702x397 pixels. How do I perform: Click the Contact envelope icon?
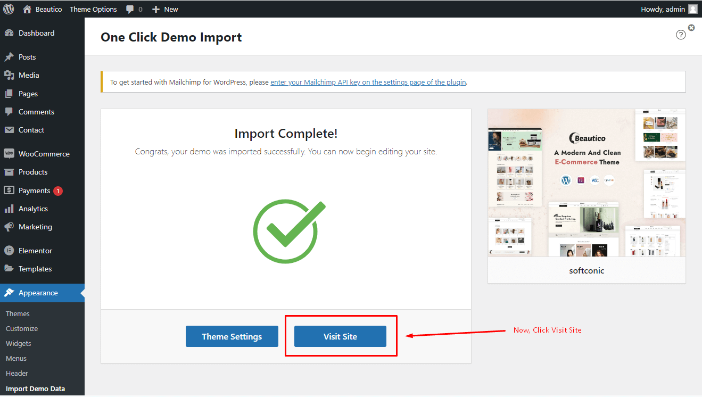click(9, 130)
